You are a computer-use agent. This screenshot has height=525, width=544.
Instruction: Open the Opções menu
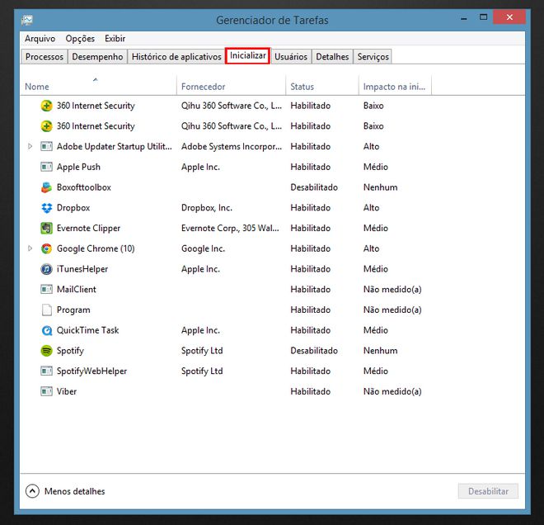80,39
